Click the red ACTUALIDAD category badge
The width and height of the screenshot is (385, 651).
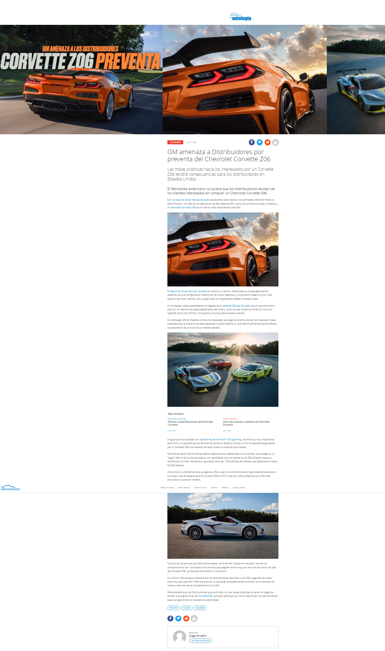175,142
